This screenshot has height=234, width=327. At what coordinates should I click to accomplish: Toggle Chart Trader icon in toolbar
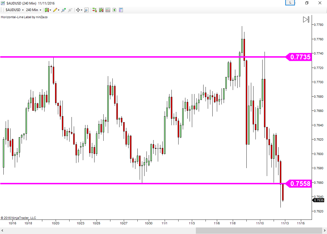(x=95, y=10)
